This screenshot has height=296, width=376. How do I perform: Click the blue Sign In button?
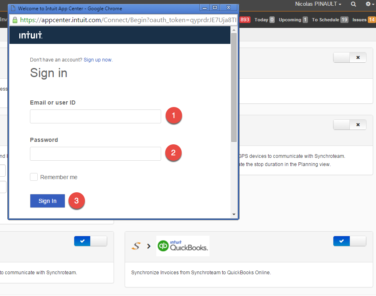coord(48,201)
